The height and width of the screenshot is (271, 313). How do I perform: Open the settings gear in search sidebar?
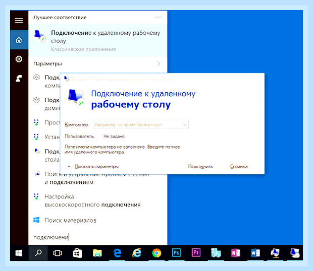pos(19,59)
